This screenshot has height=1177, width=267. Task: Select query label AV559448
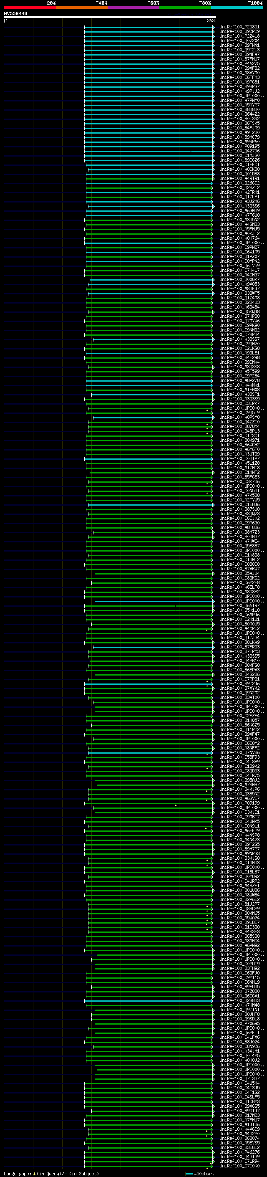15,13
